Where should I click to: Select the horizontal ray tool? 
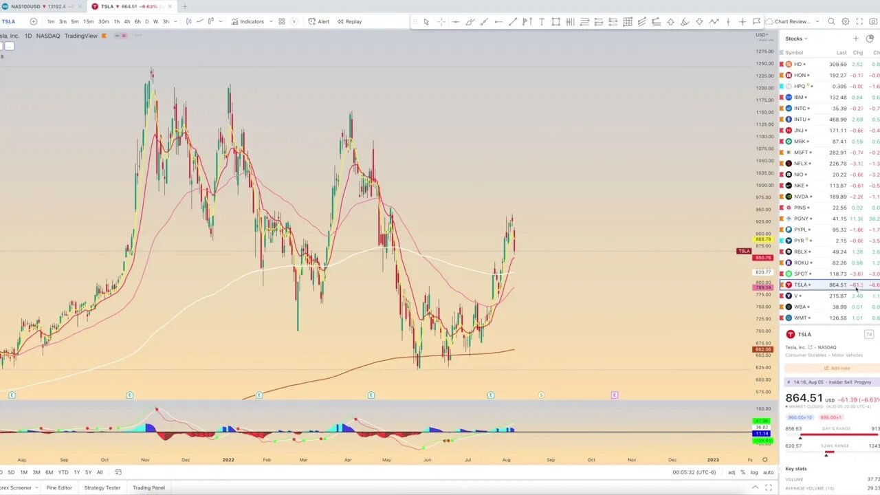click(x=498, y=21)
